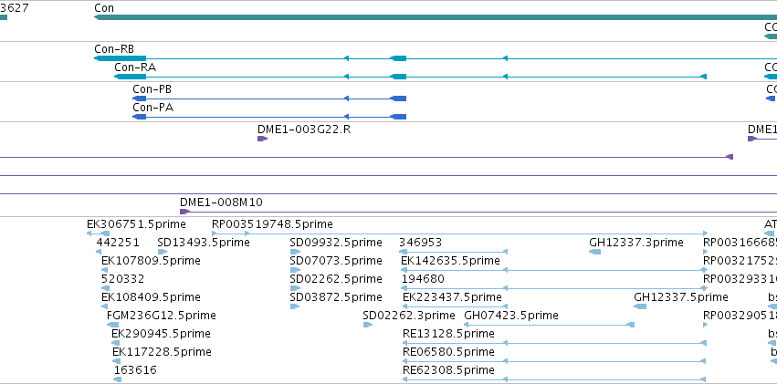777x384 pixels.
Task: Select the RE13128.5prime label
Action: pos(448,334)
